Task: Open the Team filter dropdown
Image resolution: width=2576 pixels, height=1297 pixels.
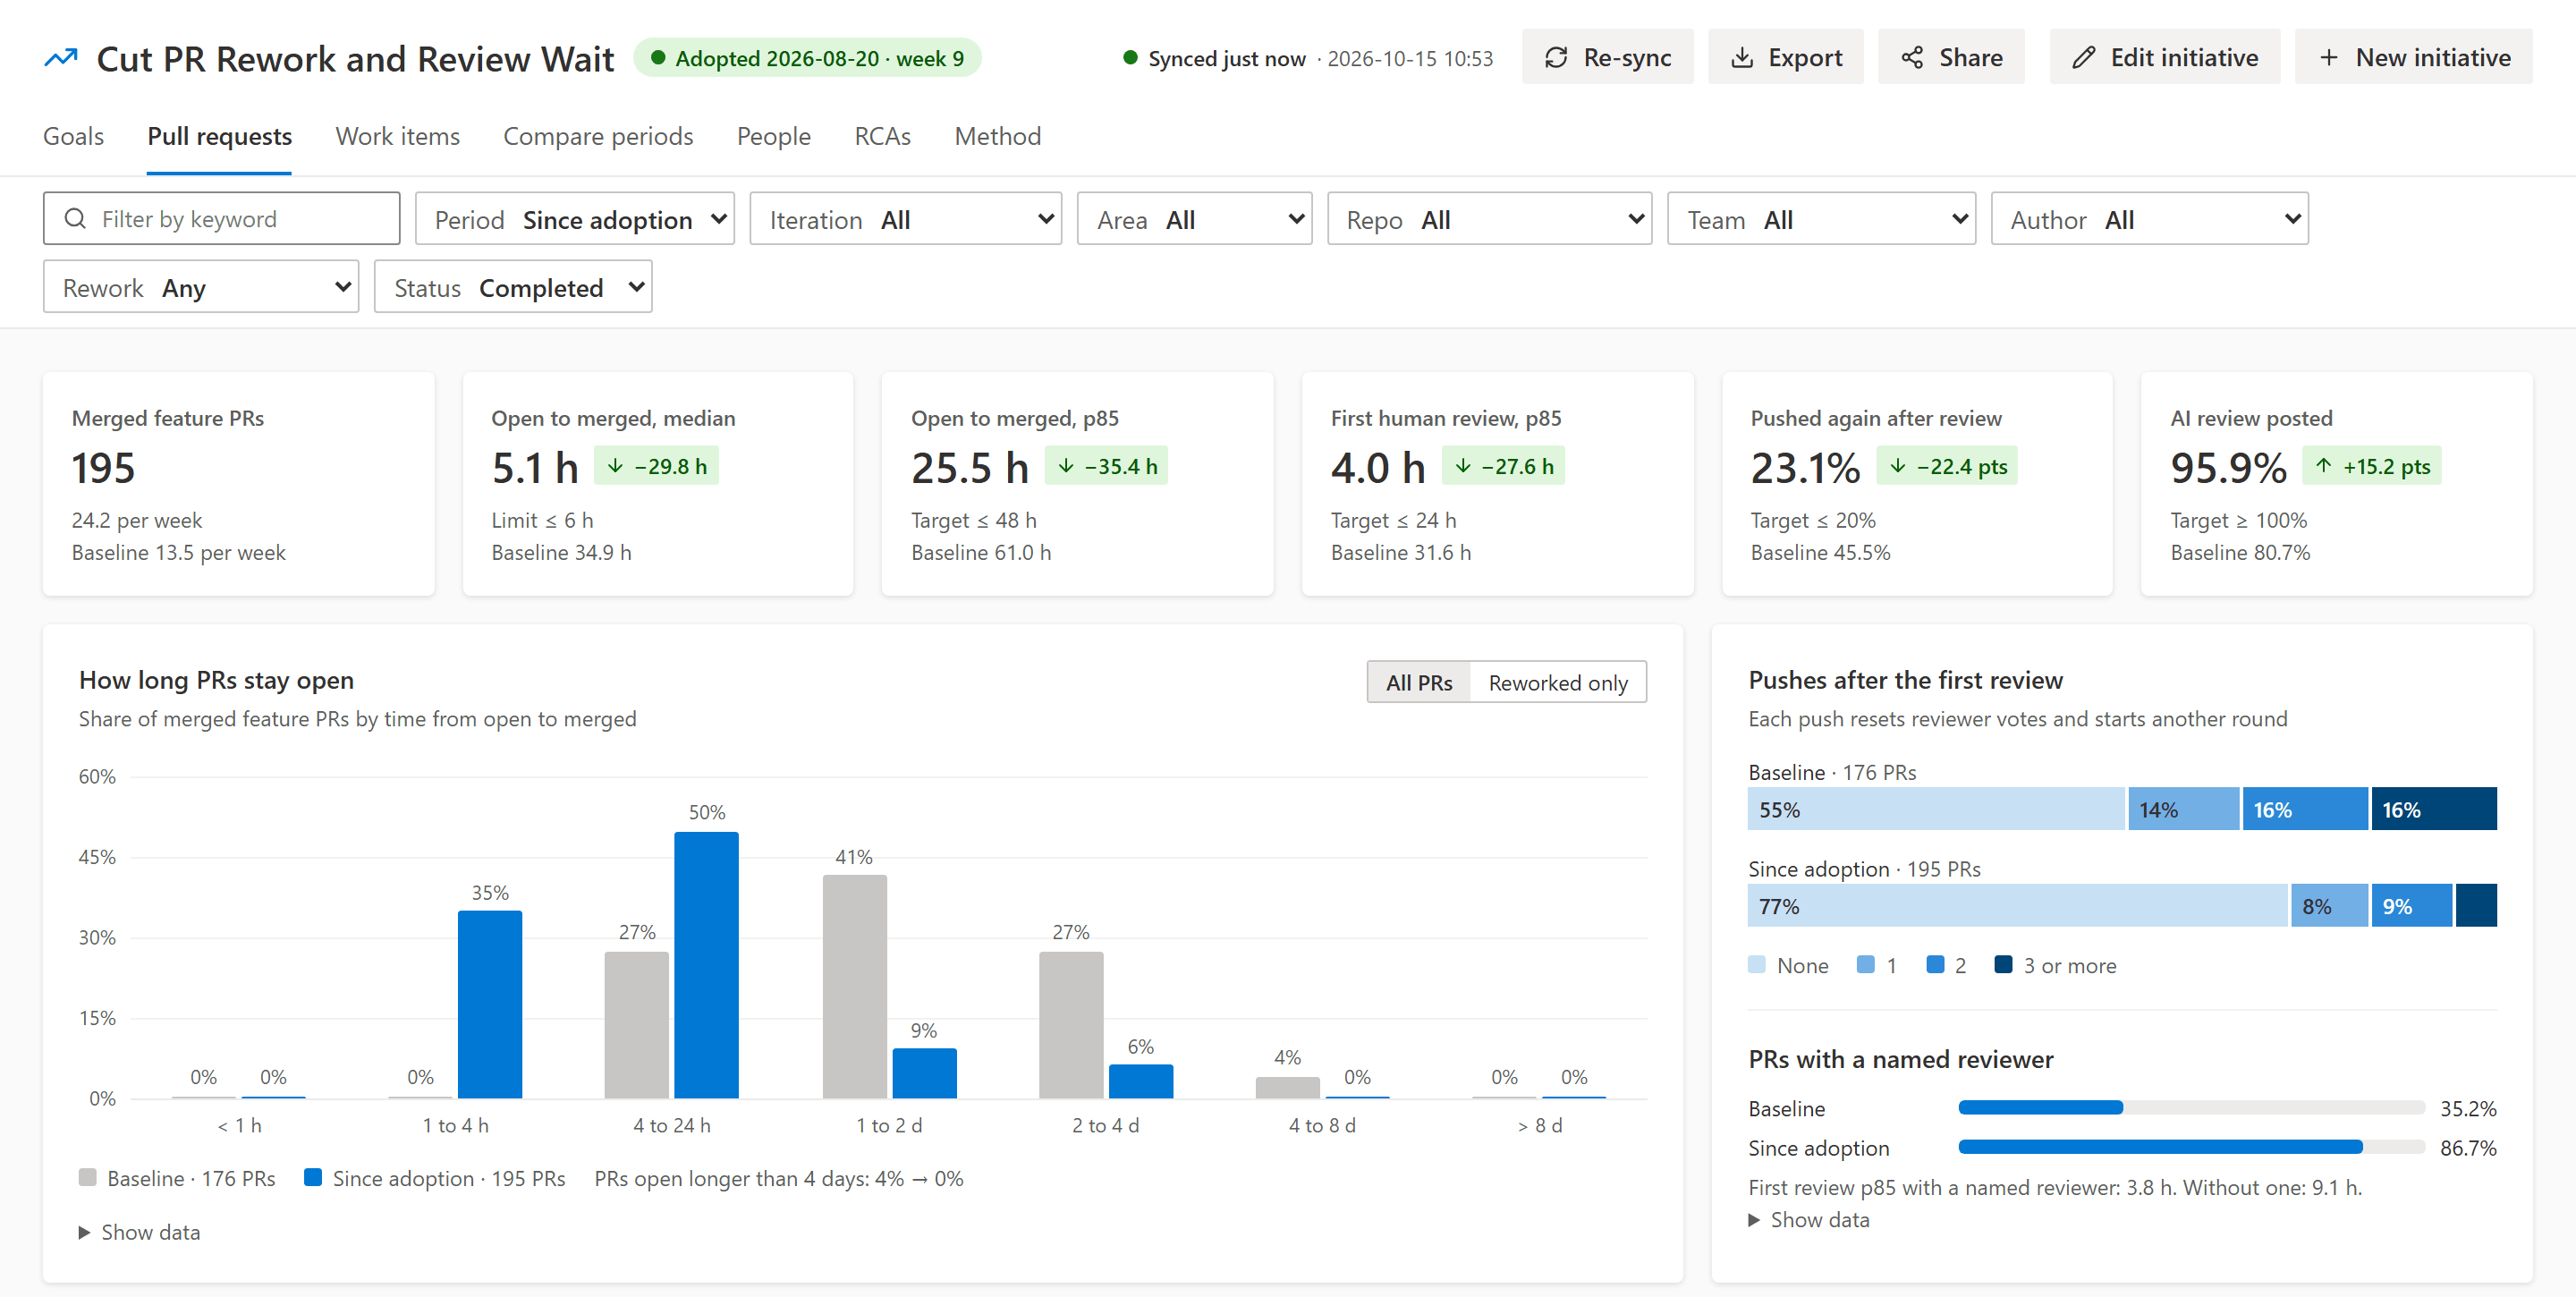Action: click(1821, 218)
